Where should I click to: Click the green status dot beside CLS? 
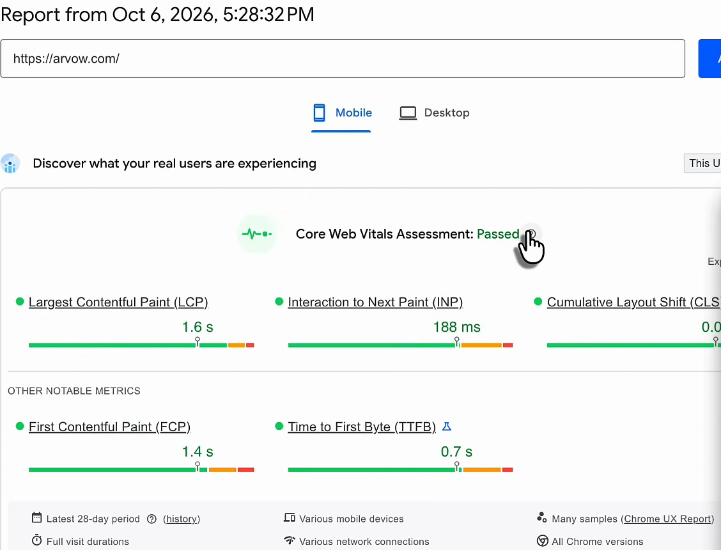point(538,302)
